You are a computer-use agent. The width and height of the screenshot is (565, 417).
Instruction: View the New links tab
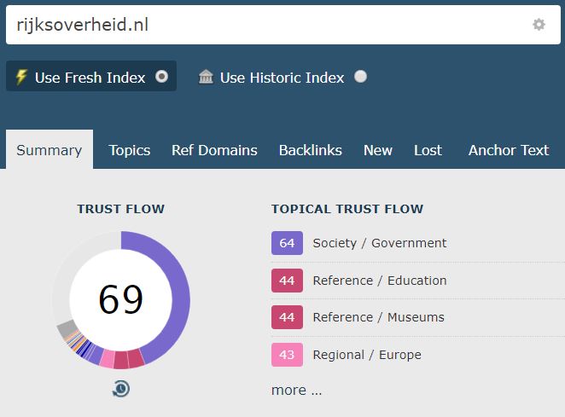coord(377,150)
